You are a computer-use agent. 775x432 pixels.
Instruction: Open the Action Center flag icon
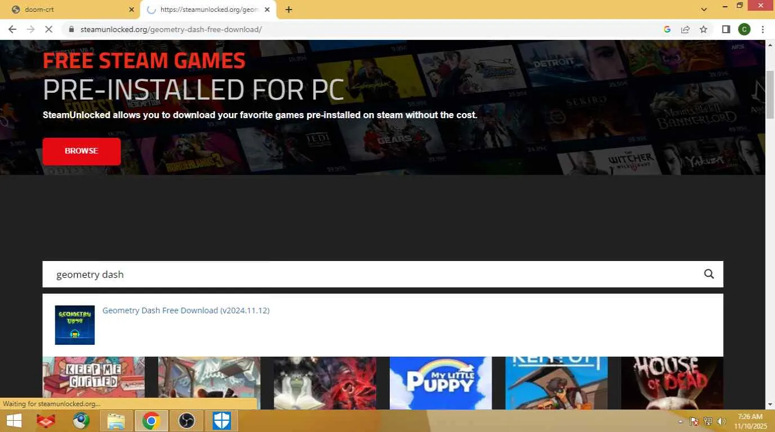(694, 421)
